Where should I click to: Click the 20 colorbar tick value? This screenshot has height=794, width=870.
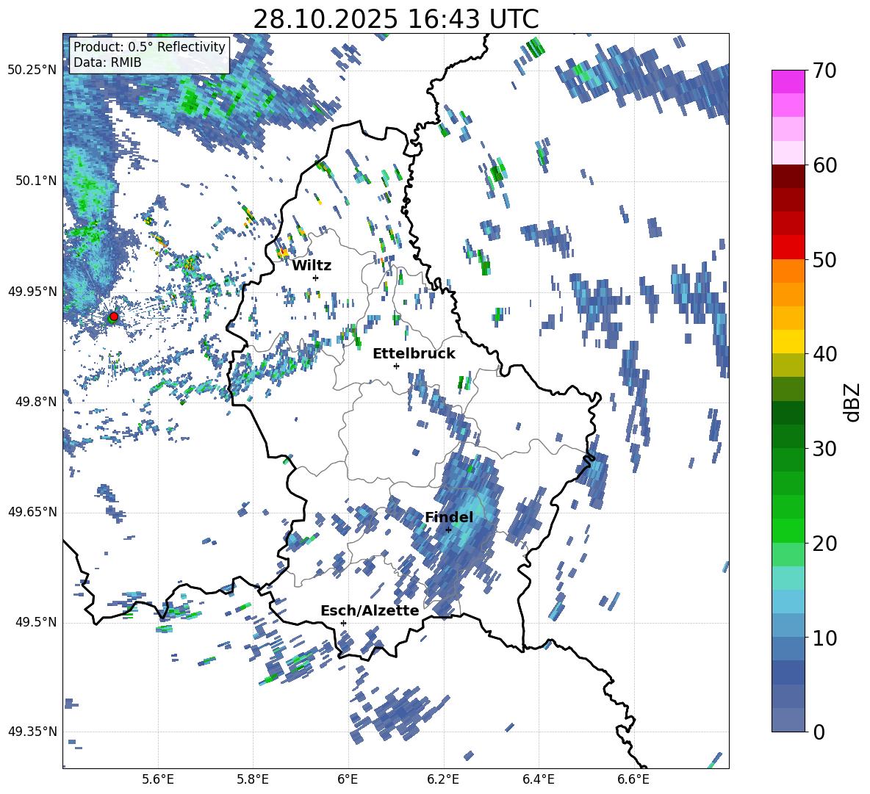824,544
